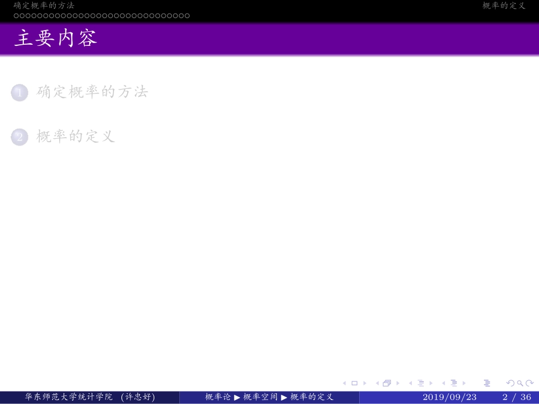Click the 概率空间 breadcrumb in the footer
539x404 pixels.
click(x=260, y=397)
